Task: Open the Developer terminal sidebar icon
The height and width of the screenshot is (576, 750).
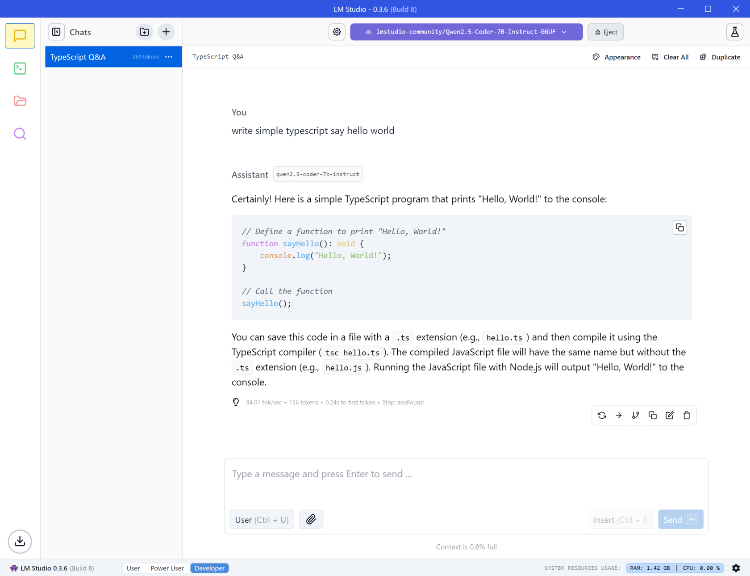Action: point(20,68)
